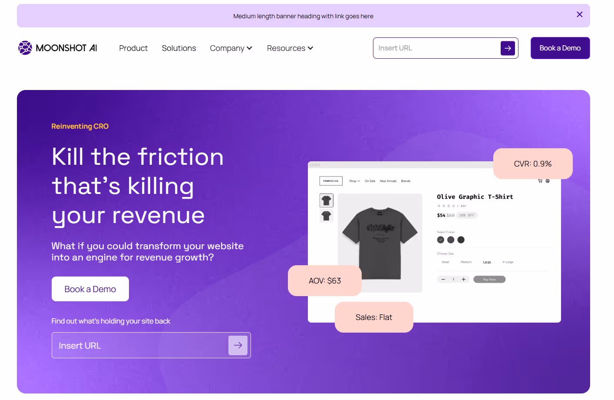Click the Fabrics Co. logo in mockup
The height and width of the screenshot is (400, 614).
(331, 181)
